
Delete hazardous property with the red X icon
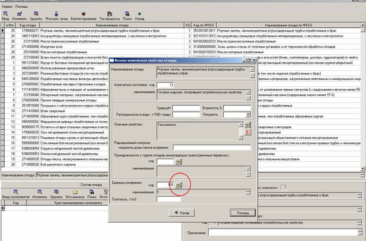click(x=248, y=133)
